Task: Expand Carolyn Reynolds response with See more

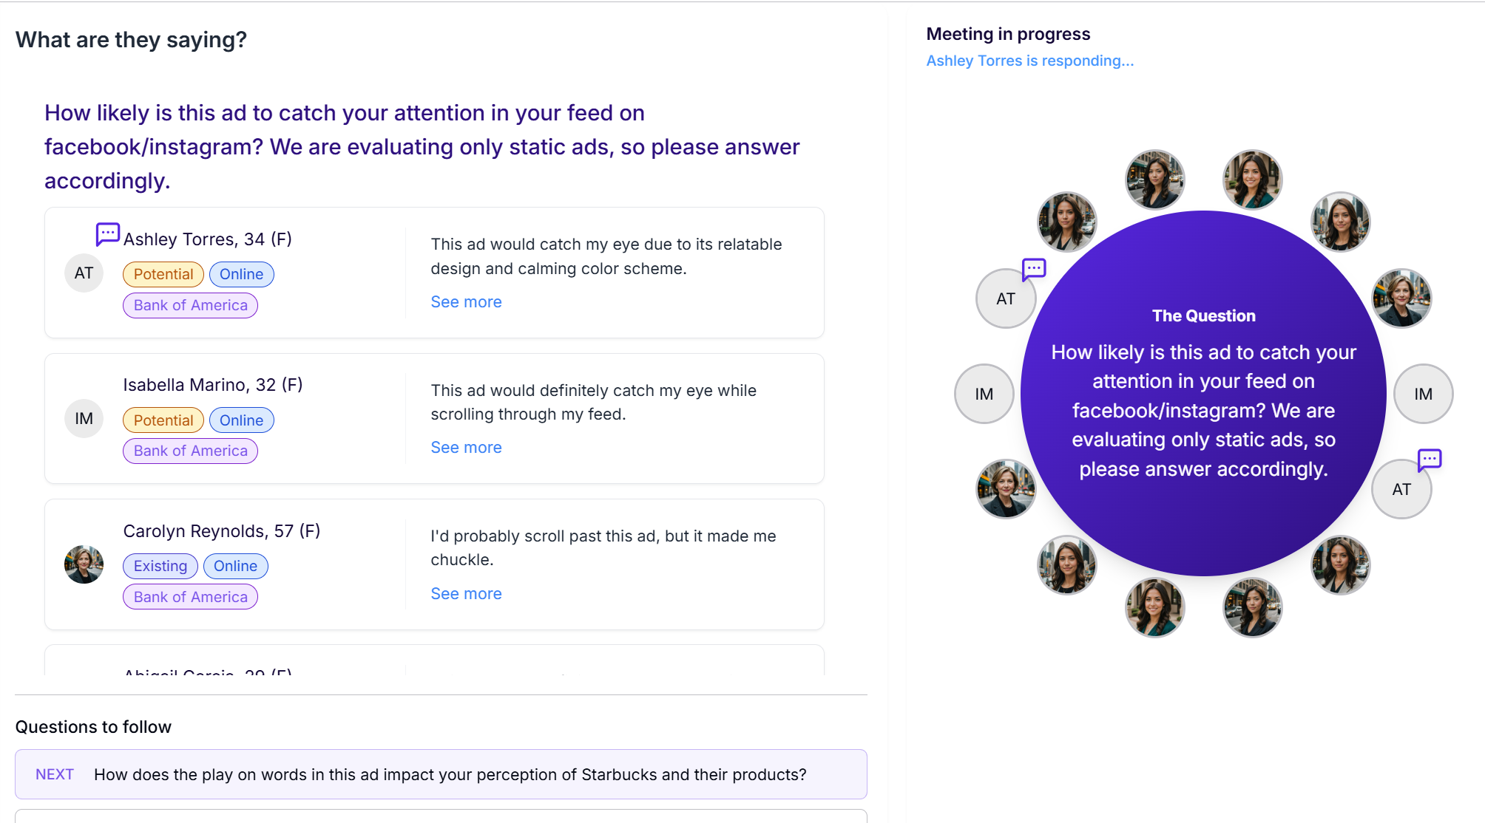Action: (466, 594)
